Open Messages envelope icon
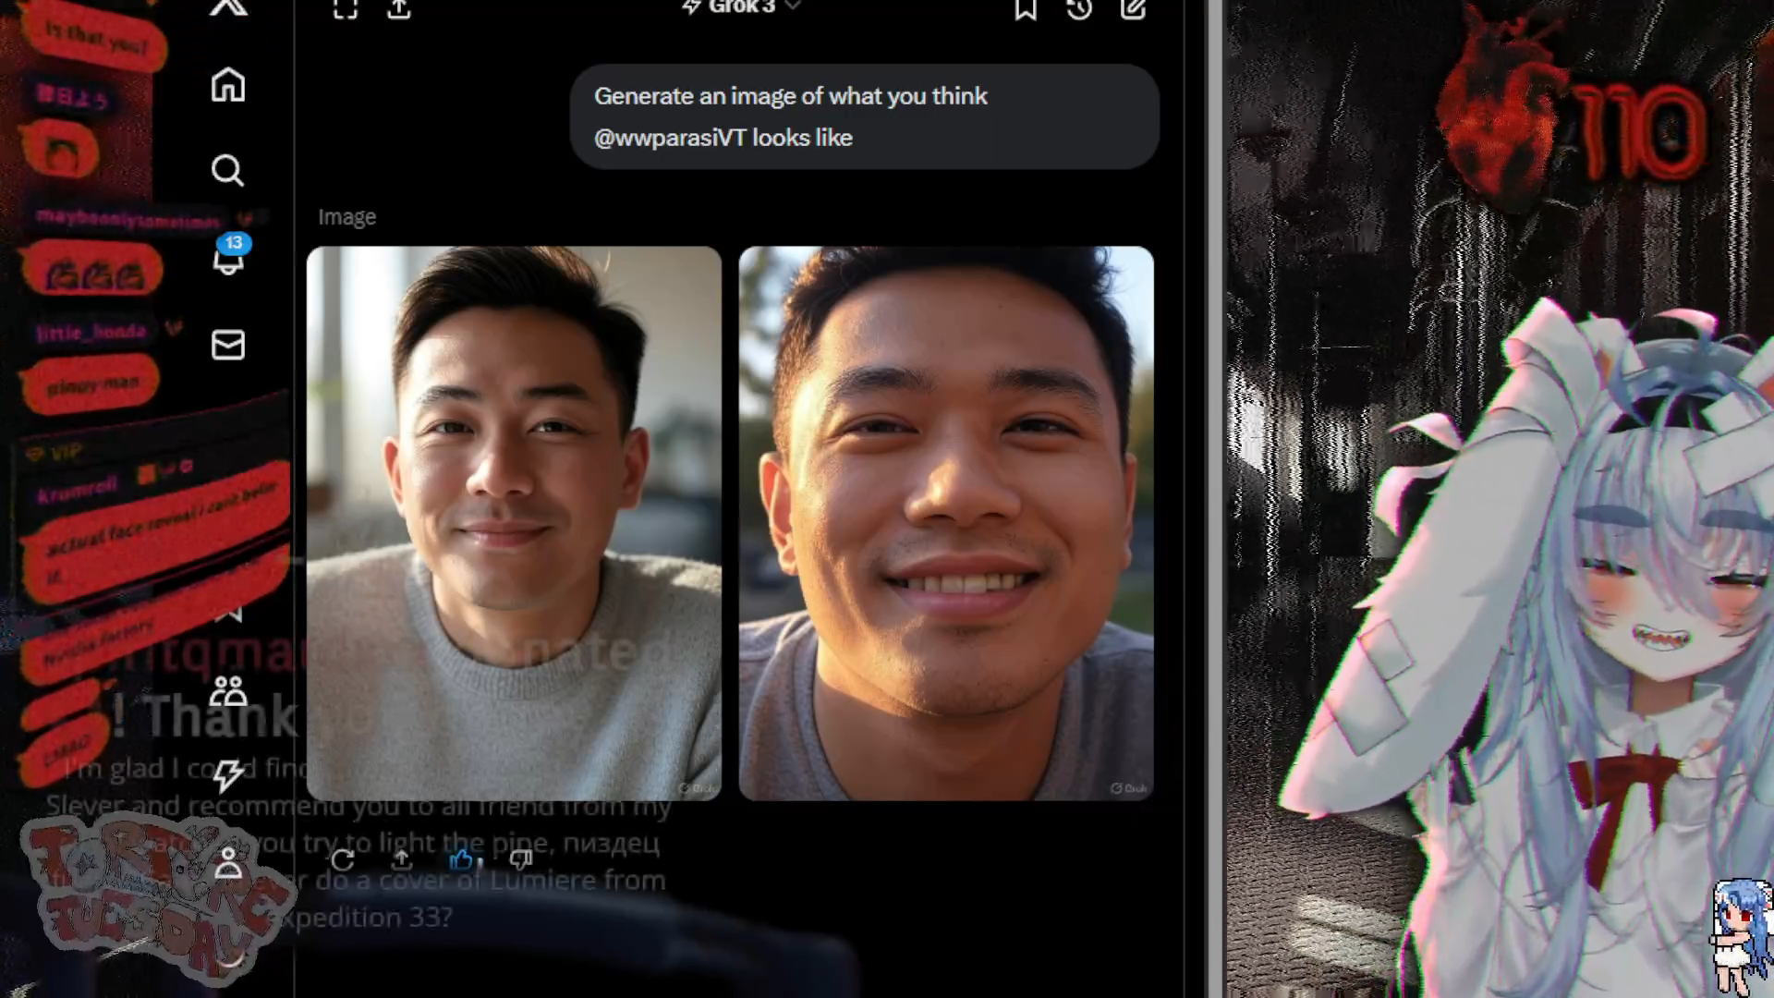Screen dimensions: 1774x998 (228, 345)
